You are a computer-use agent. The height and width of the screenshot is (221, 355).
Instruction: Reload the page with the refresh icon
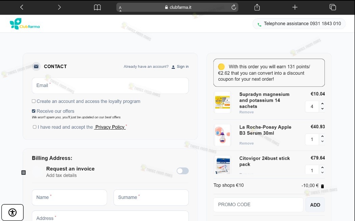click(x=234, y=7)
